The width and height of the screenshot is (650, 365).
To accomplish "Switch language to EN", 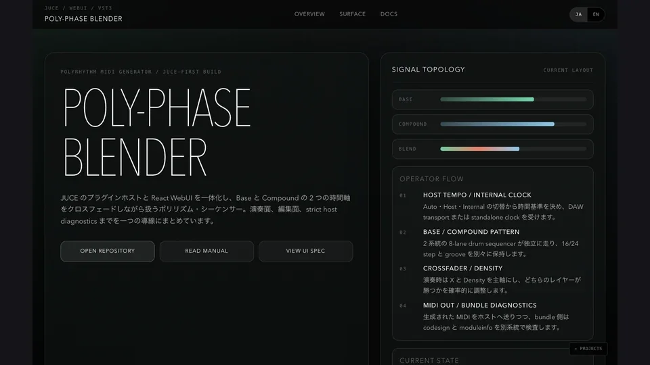I will (x=596, y=14).
